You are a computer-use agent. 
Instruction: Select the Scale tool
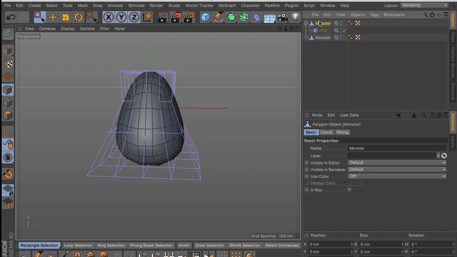tap(66, 17)
